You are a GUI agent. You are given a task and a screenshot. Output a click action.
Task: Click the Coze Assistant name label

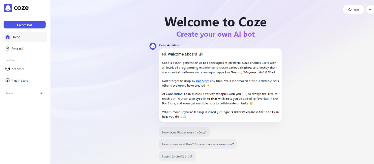tap(169, 45)
